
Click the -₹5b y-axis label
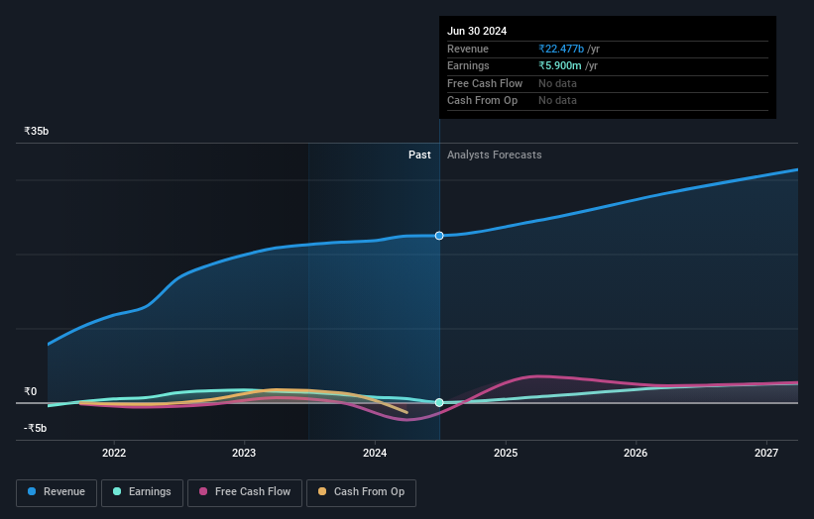[x=36, y=428]
